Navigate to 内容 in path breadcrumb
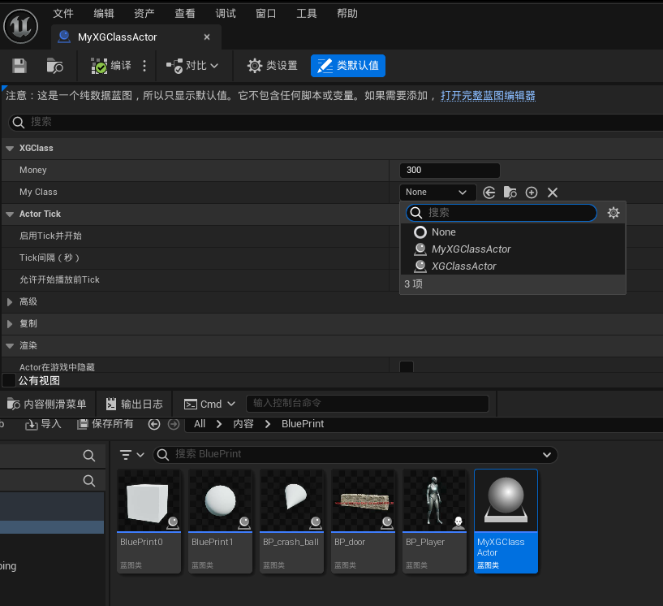The width and height of the screenshot is (663, 606). (x=243, y=424)
